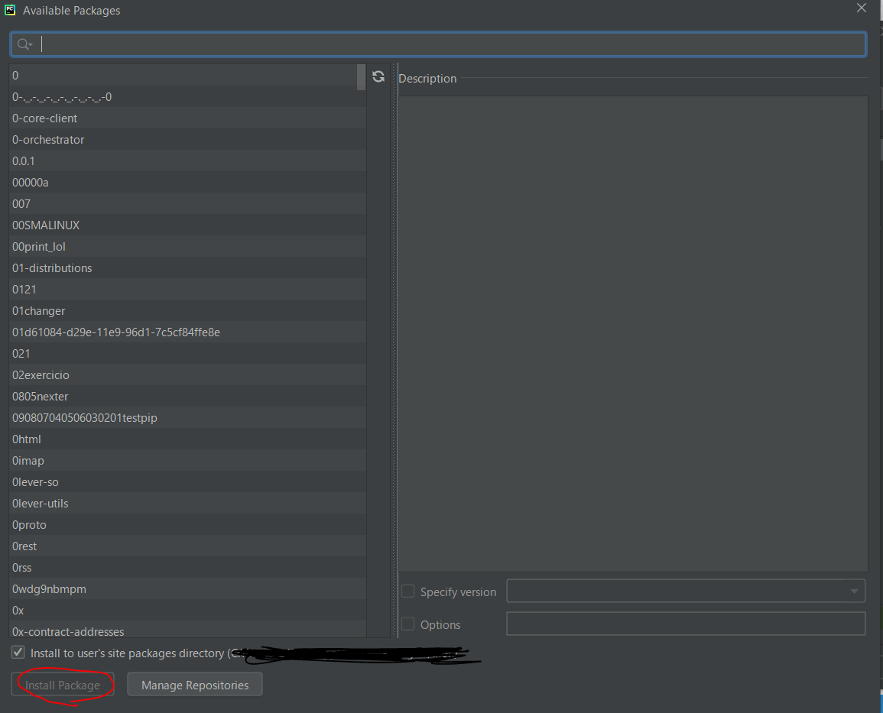Select package "0" in the list
This screenshot has height=713, width=883.
(x=187, y=76)
